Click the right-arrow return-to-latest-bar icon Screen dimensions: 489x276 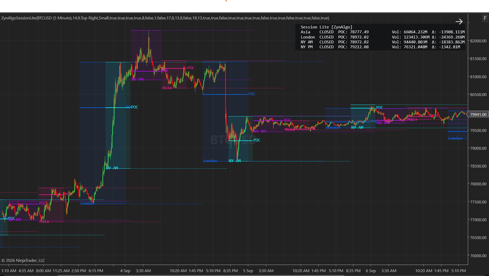(459, 21)
